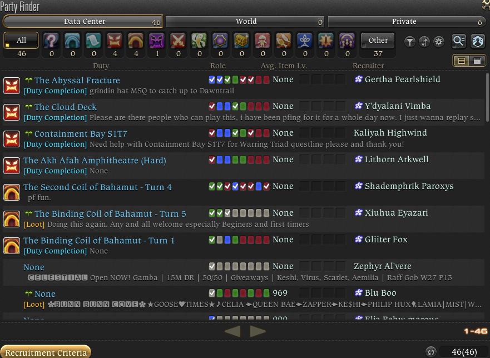Filter listings by the green cactuar Gold Saucer icon
Image resolution: width=490 pixels, height=358 pixels.
(199, 41)
